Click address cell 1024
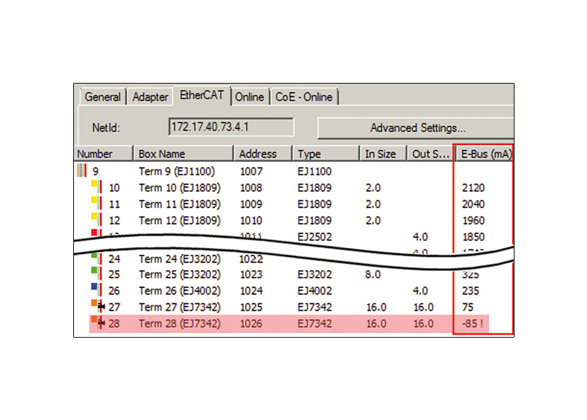Screen dimensions: 587x420 point(251,291)
